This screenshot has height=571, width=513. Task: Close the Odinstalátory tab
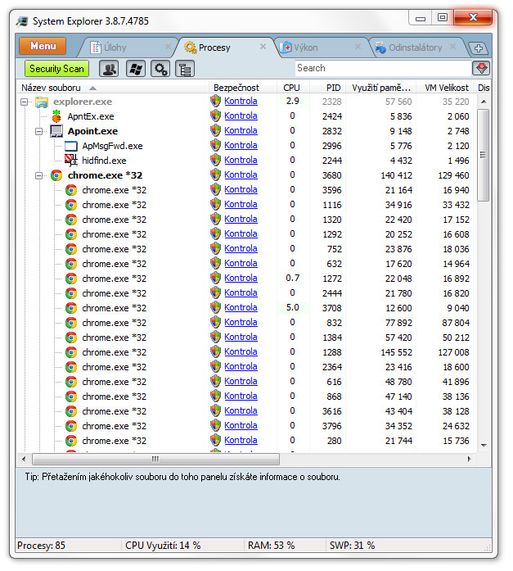pos(452,46)
